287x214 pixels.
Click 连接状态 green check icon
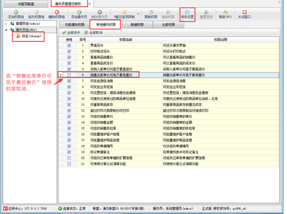point(60,208)
